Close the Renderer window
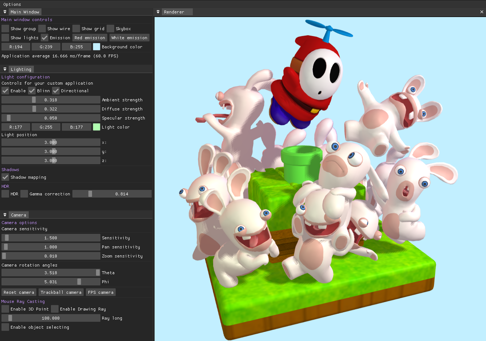The image size is (486, 341). (x=482, y=12)
